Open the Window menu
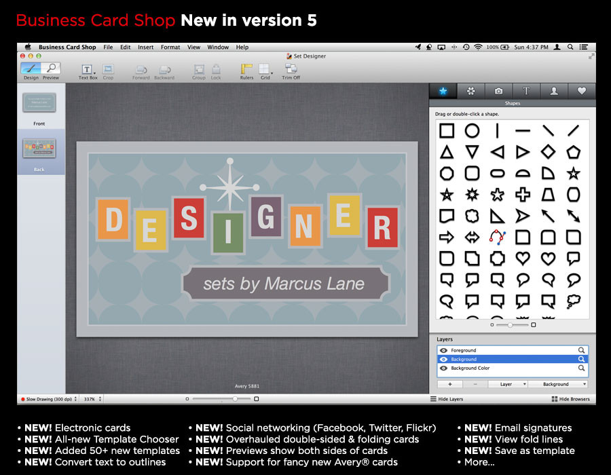The height and width of the screenshot is (475, 611). pos(218,47)
